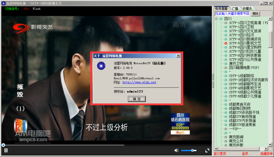The image size is (274, 157).
Task: Adjust the volume slider
Action: [189, 150]
